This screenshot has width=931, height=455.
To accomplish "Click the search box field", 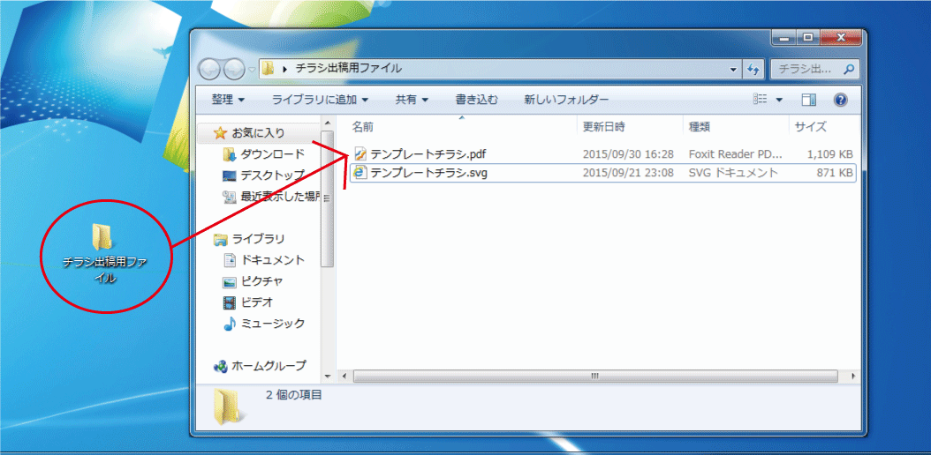I will pos(814,69).
